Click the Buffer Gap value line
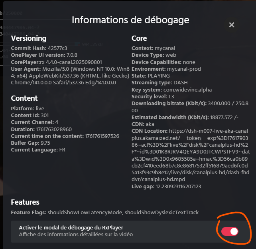The height and width of the screenshot is (249, 256). 30,143
